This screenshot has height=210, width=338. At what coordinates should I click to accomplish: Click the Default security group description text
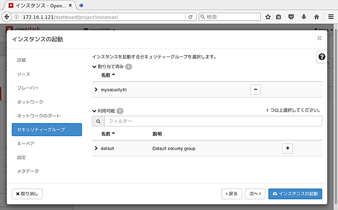[x=174, y=148]
